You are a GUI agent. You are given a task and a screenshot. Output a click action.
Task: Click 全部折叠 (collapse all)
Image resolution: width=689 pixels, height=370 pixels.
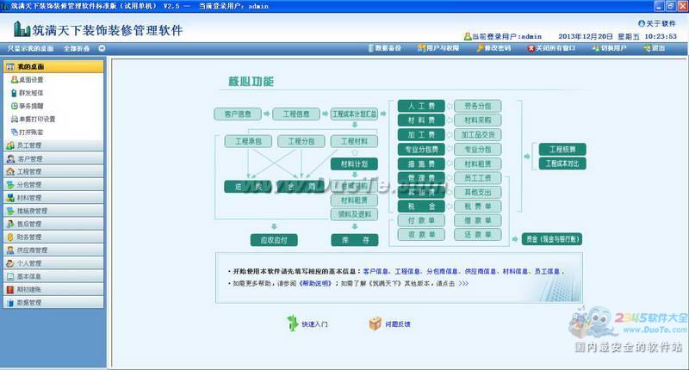[x=77, y=48]
